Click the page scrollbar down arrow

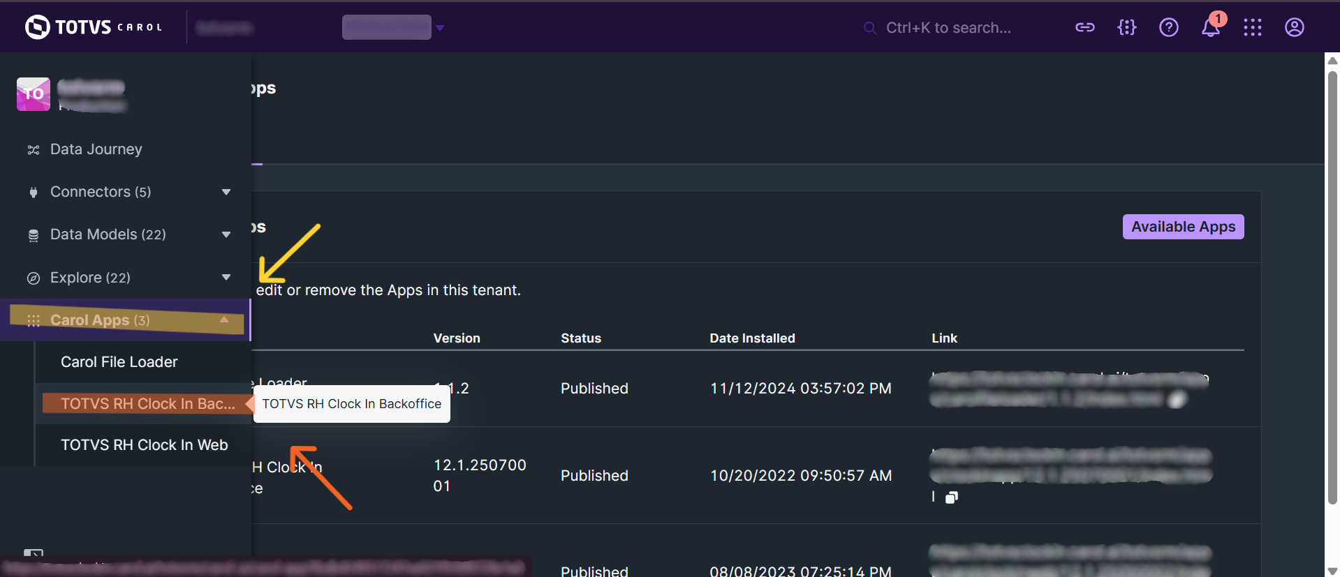coord(1332,571)
